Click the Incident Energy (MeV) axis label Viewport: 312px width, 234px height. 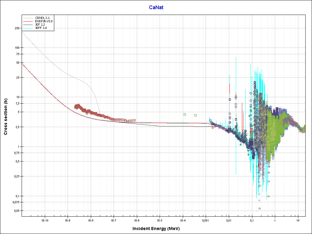click(x=158, y=228)
